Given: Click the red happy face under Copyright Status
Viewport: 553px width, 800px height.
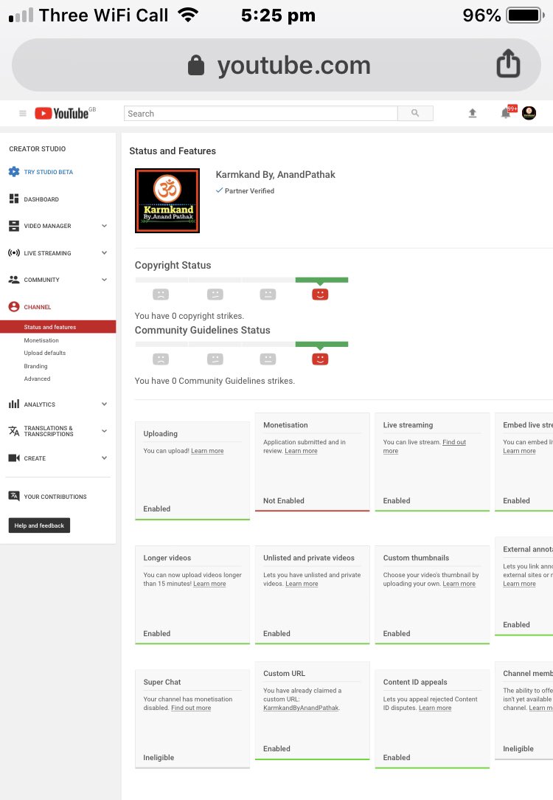Looking at the screenshot, I should (x=320, y=294).
